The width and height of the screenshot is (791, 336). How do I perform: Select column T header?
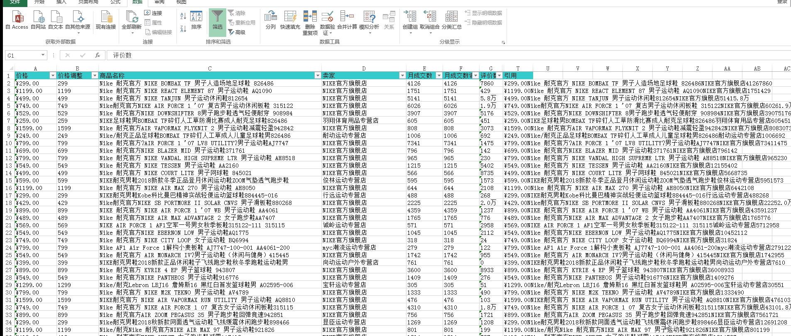[518, 68]
